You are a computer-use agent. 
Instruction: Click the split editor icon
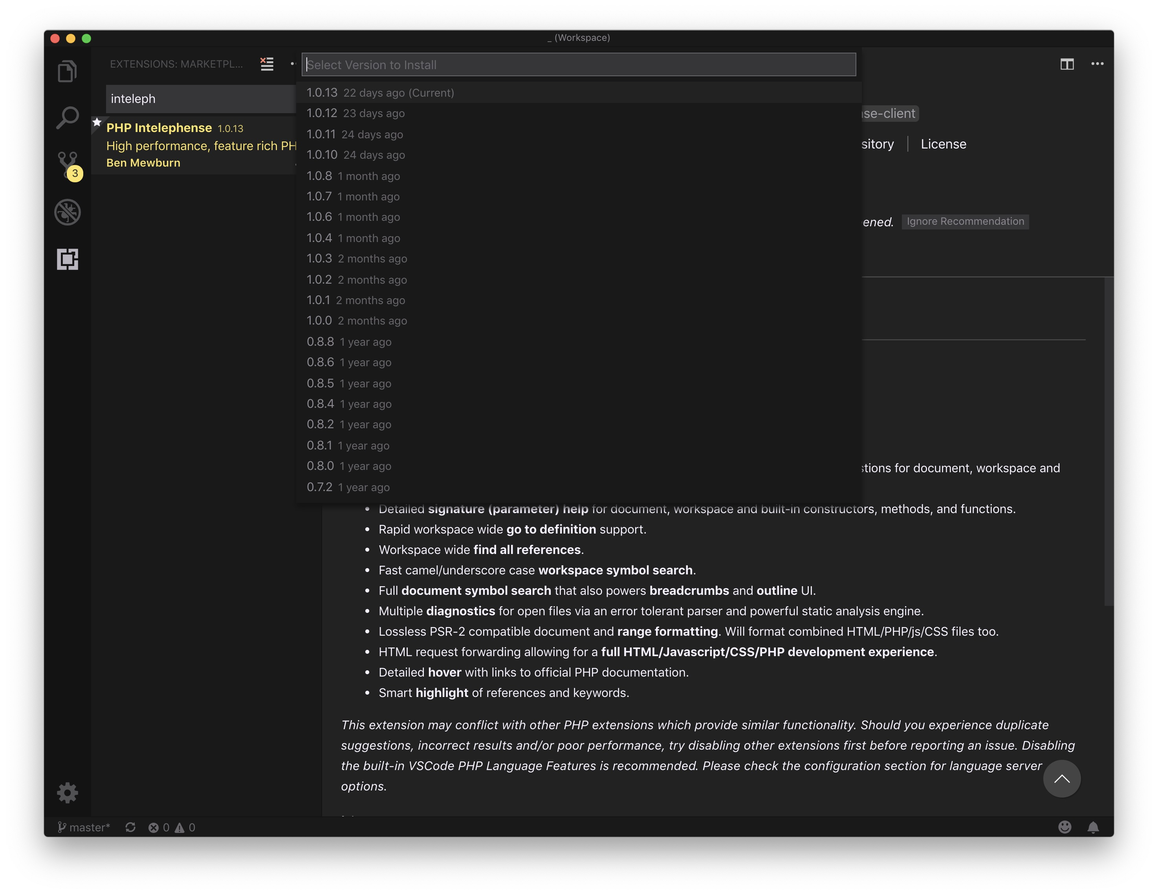click(x=1067, y=64)
